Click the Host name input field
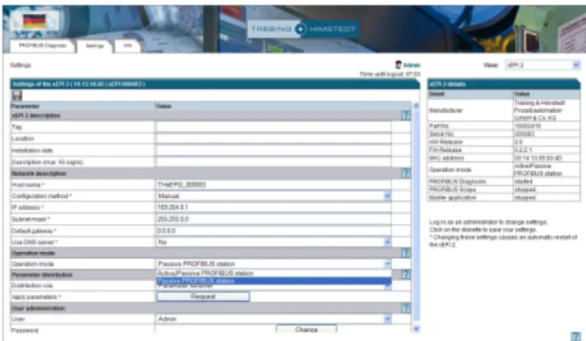The height and width of the screenshot is (341, 586). [273, 185]
